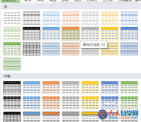Screen dimensions: 141x122
Task: Choose Medium gray segmented-header block style
Action: tap(70, 103)
